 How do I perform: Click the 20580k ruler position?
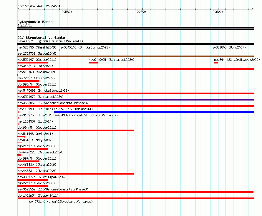click(x=67, y=12)
